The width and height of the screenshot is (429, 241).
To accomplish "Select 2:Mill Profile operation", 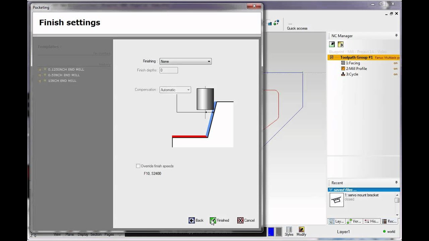I will pyautogui.click(x=356, y=69).
